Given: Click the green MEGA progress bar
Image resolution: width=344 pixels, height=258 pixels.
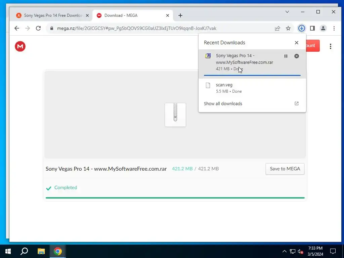Looking at the screenshot, I should pyautogui.click(x=175, y=198).
